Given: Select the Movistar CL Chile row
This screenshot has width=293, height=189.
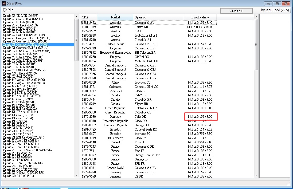Looking at the screenshot, I should (149, 82).
